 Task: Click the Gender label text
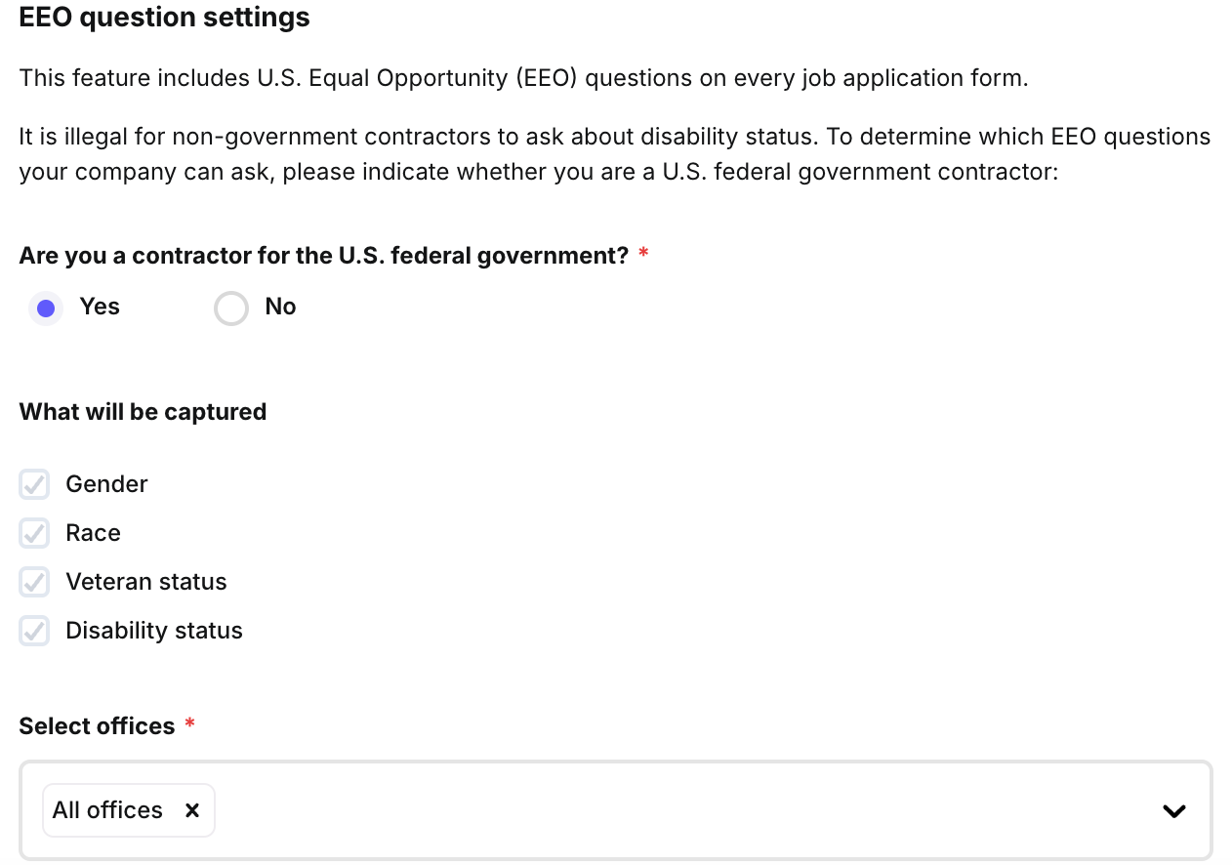point(106,484)
